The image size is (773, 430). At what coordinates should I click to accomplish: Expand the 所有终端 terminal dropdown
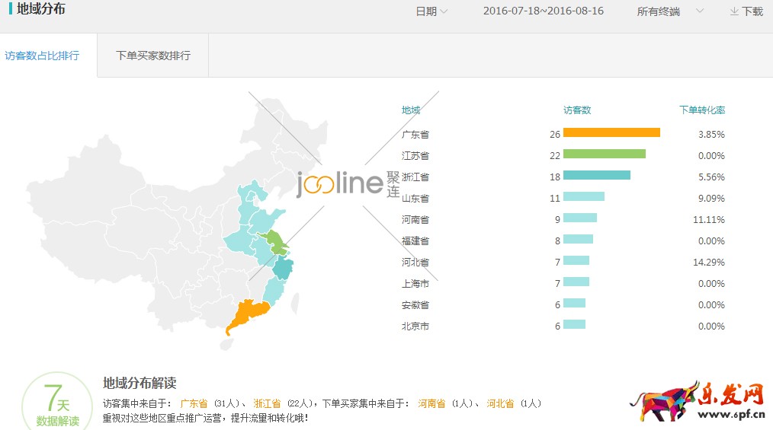pos(670,11)
